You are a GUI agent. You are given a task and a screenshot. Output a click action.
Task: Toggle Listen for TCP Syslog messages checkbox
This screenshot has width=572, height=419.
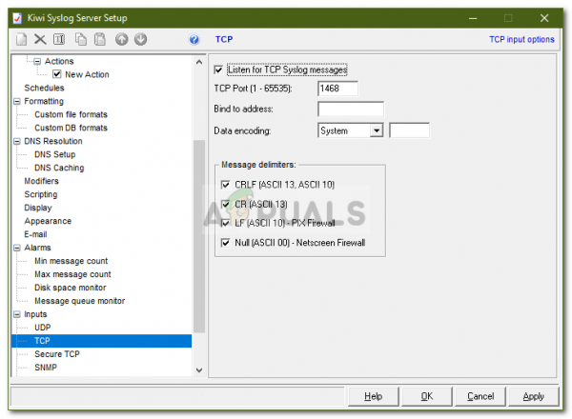click(x=218, y=70)
